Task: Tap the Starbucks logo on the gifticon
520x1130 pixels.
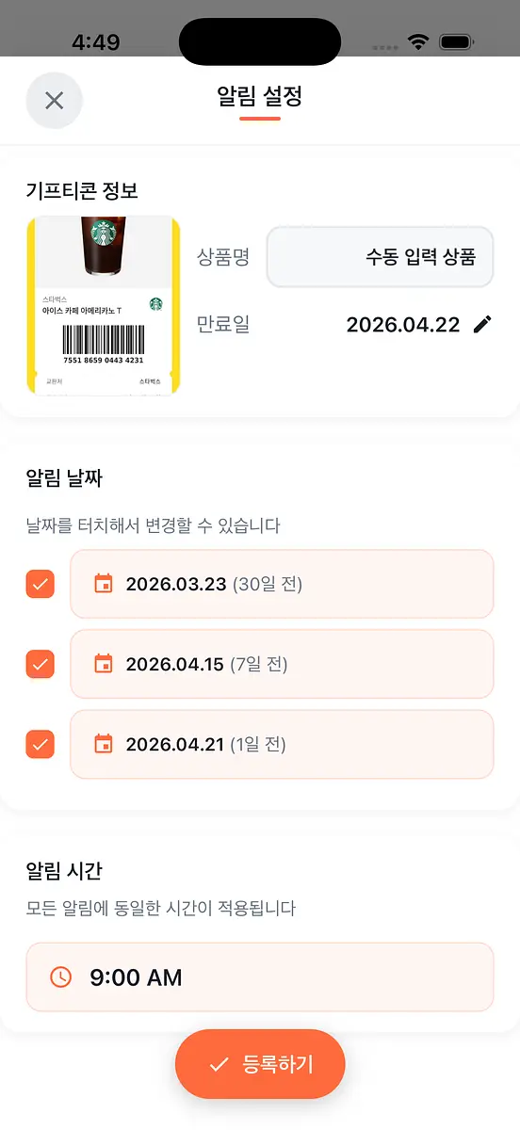Action: 155,304
